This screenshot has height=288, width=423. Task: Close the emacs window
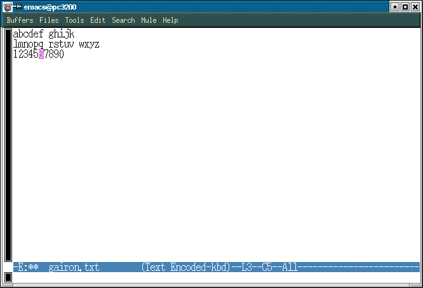[x=415, y=7]
